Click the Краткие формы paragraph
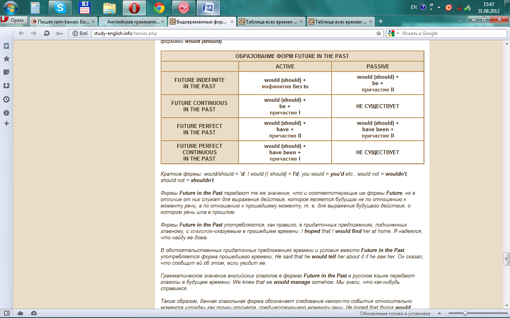The image size is (510, 318). point(284,177)
